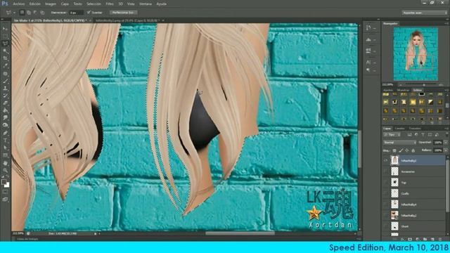Toggle Quick Mask mode
Image resolution: width=450 pixels, height=253 pixels.
click(x=5, y=192)
